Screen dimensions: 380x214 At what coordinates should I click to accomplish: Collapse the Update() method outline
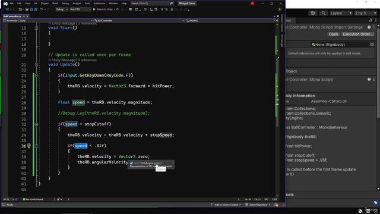(36, 65)
